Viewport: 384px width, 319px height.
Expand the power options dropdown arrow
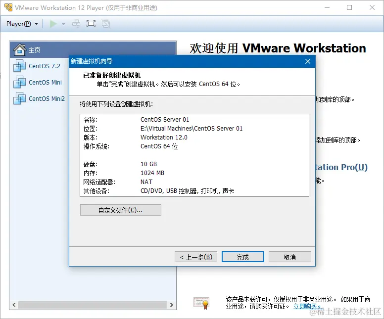tap(64, 24)
